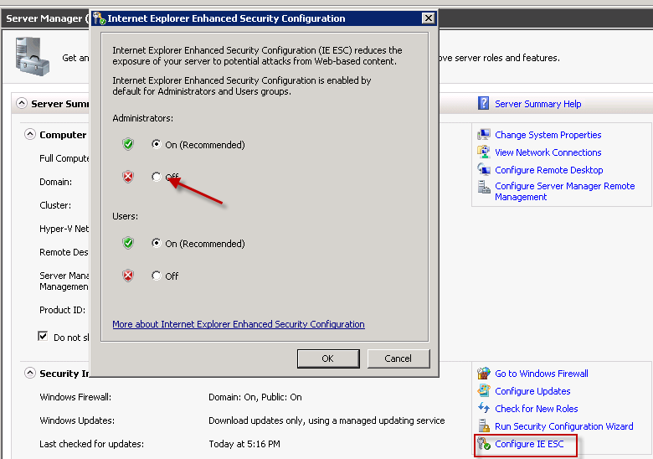This screenshot has width=653, height=459.
Task: Click the 'Windows Updates:' label
Action: coord(77,420)
